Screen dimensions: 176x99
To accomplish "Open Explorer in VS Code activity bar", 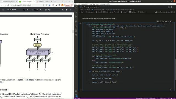I will (76, 7).
